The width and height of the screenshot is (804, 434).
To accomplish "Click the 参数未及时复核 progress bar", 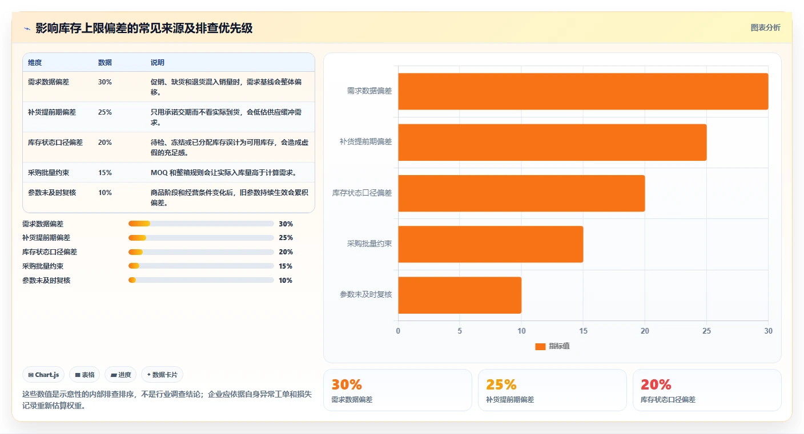I will [201, 280].
